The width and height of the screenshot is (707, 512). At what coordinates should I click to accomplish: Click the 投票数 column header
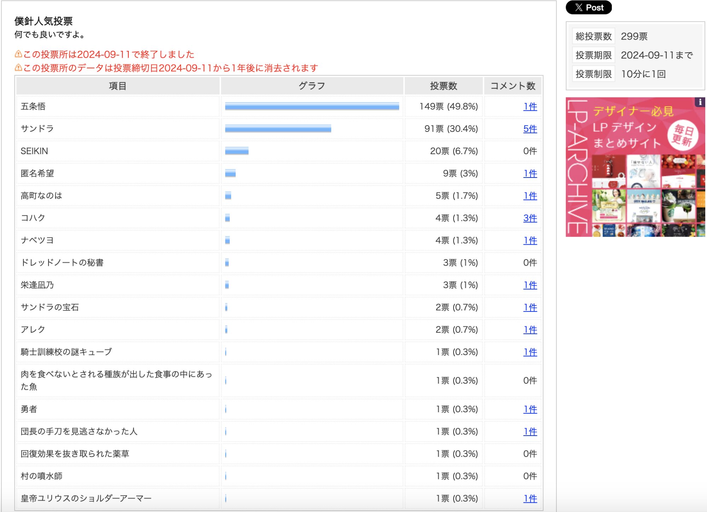443,86
